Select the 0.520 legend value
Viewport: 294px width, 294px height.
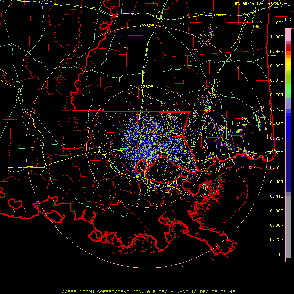277,168
